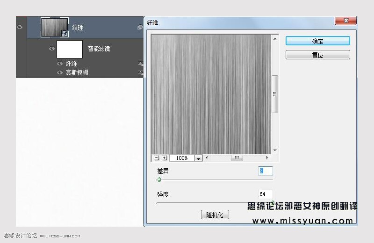Open blending options icon for 高斯模糊 filter
The width and height of the screenshot is (374, 243).
pyautogui.click(x=141, y=72)
